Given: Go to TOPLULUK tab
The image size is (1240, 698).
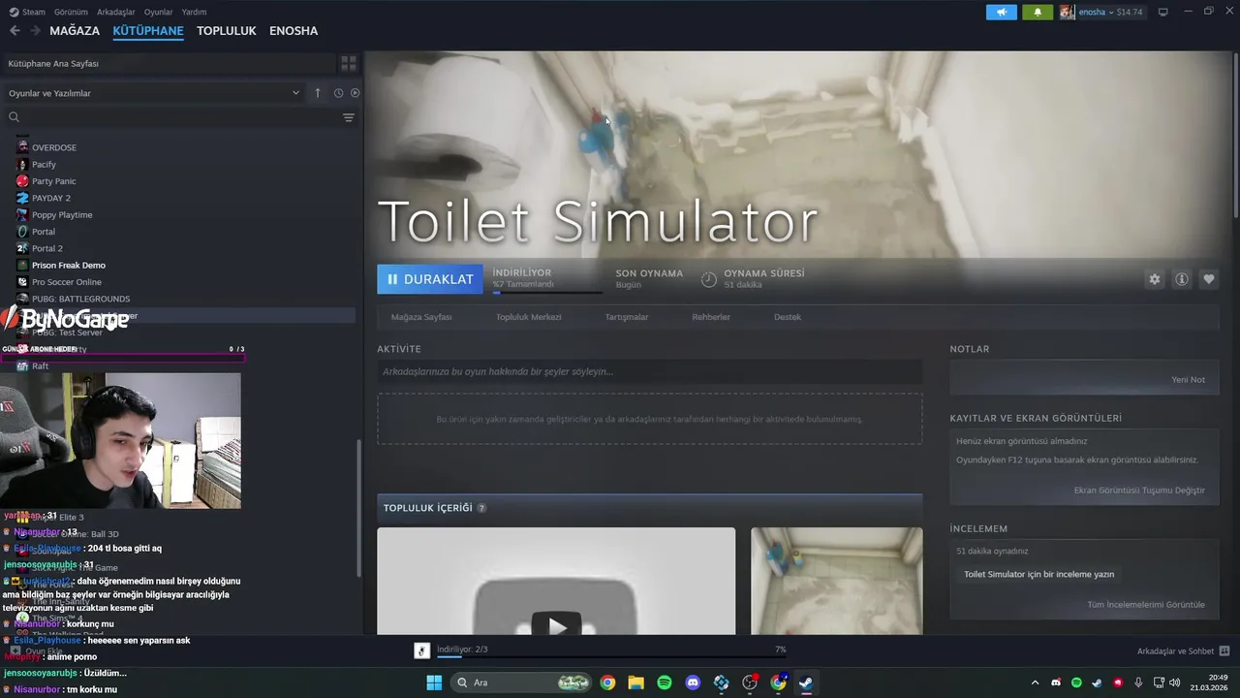Looking at the screenshot, I should point(227,31).
